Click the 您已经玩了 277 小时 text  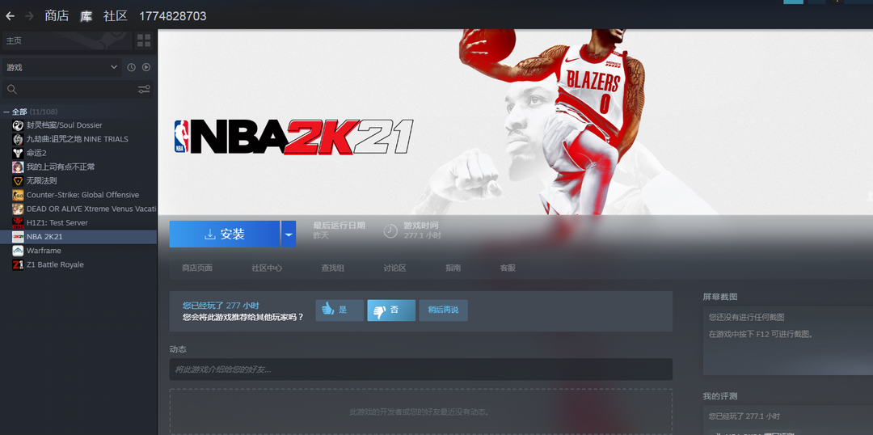pos(221,306)
